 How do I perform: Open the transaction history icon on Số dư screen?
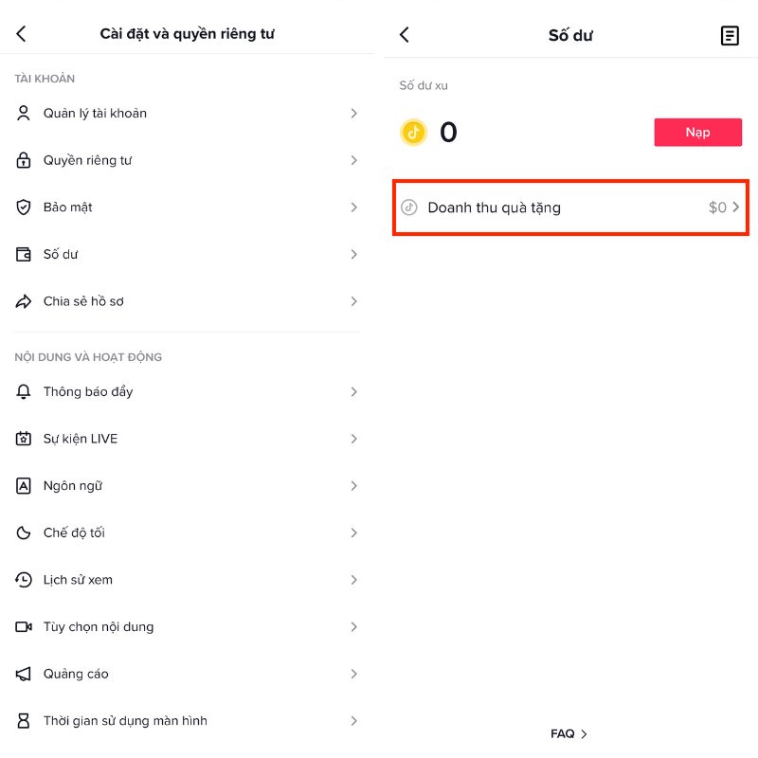[x=730, y=35]
